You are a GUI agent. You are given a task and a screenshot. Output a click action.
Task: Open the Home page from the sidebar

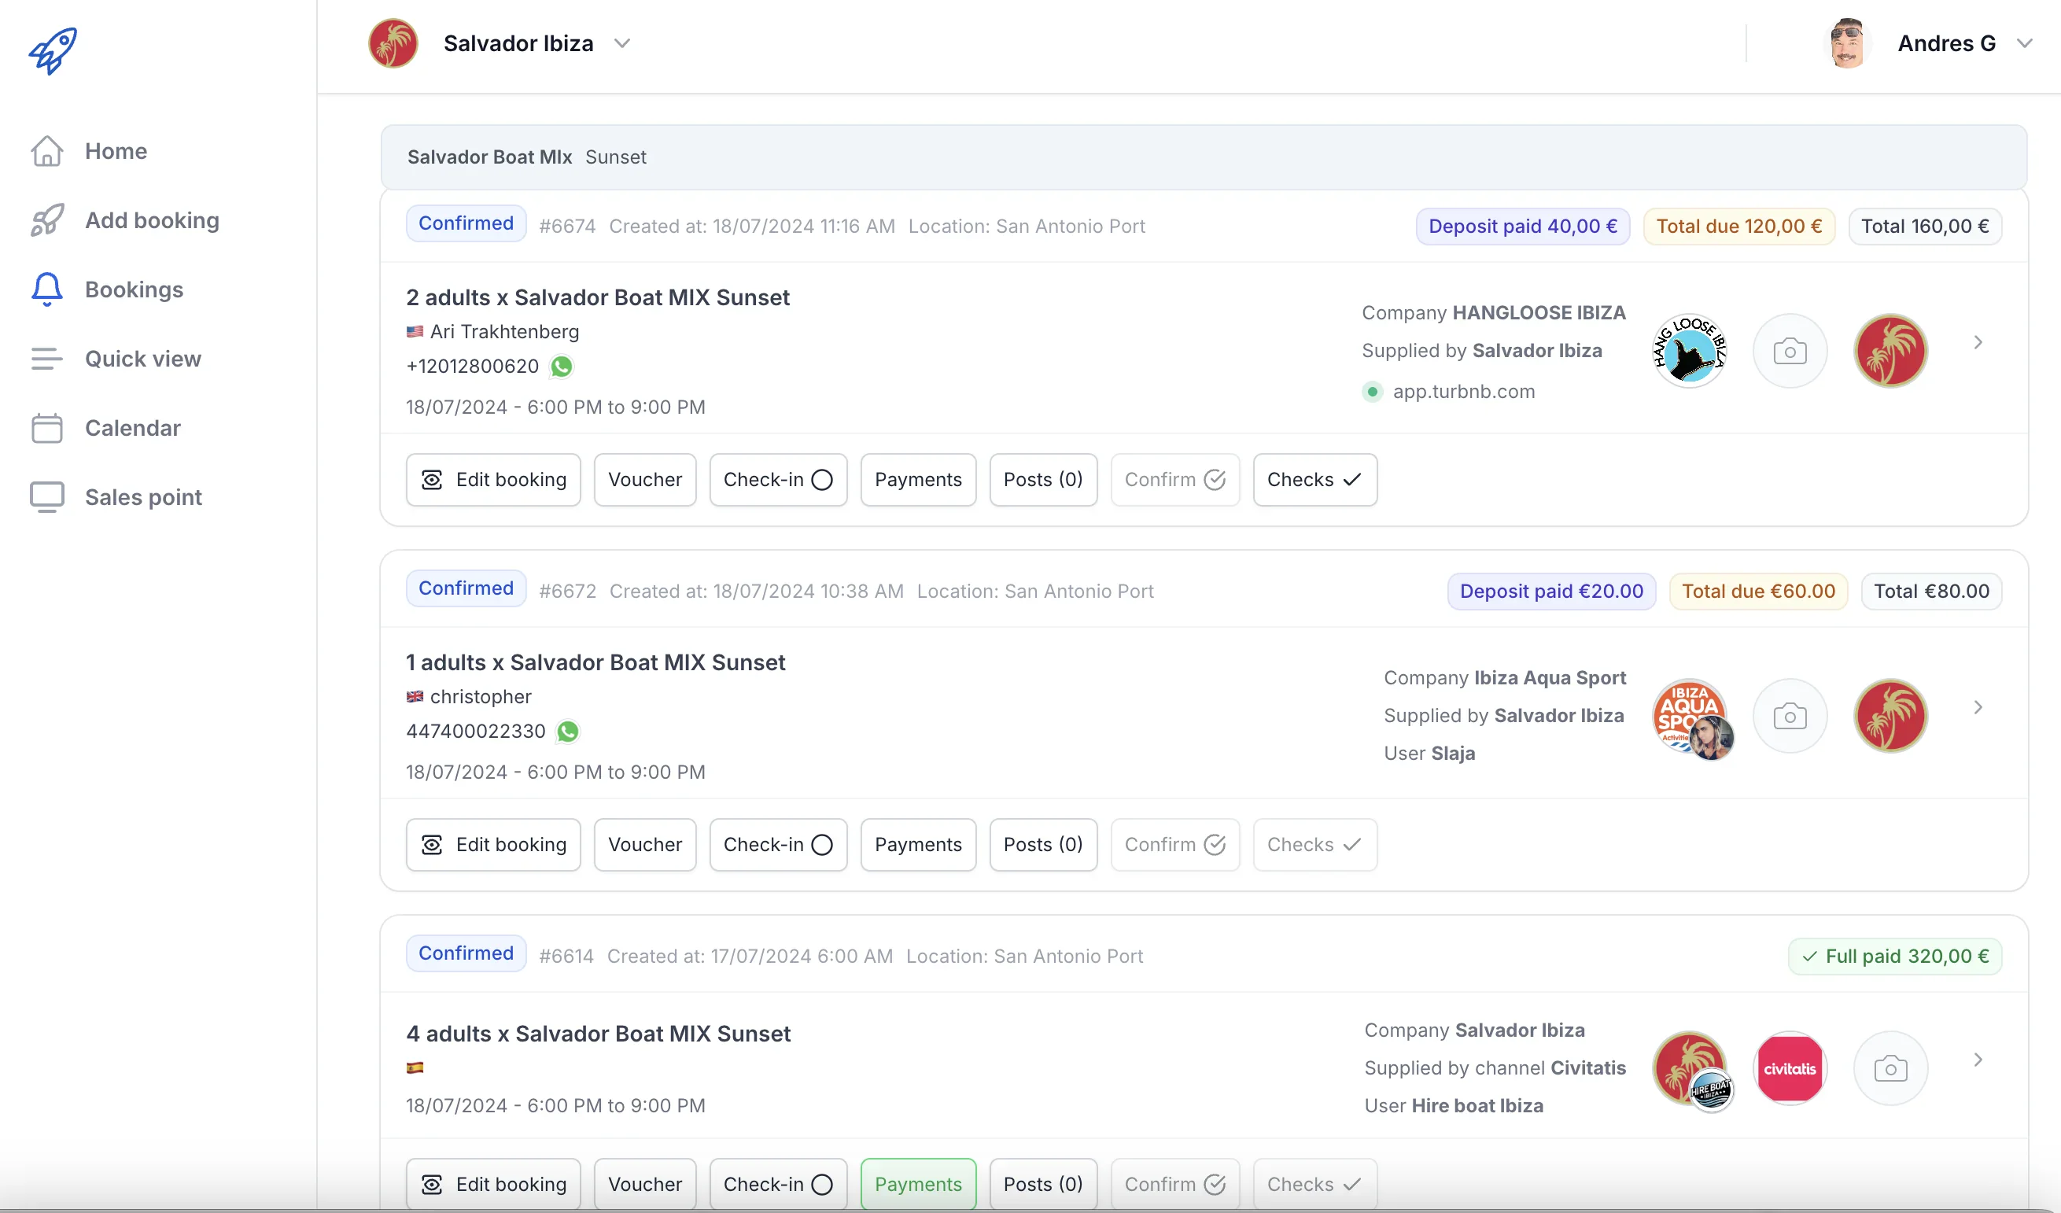tap(116, 150)
